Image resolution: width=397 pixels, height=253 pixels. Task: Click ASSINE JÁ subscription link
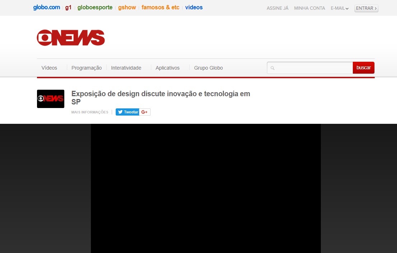(277, 8)
